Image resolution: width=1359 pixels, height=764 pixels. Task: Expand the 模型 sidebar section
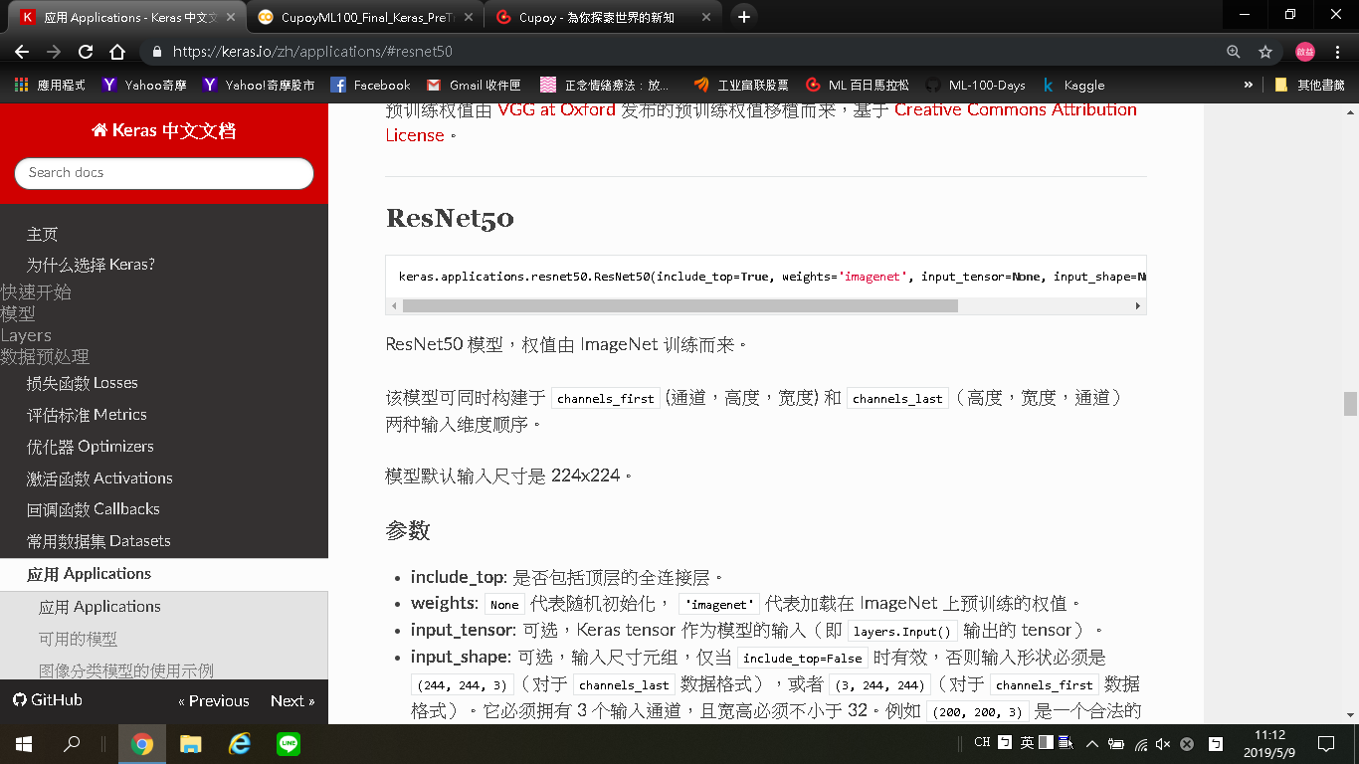pos(18,313)
